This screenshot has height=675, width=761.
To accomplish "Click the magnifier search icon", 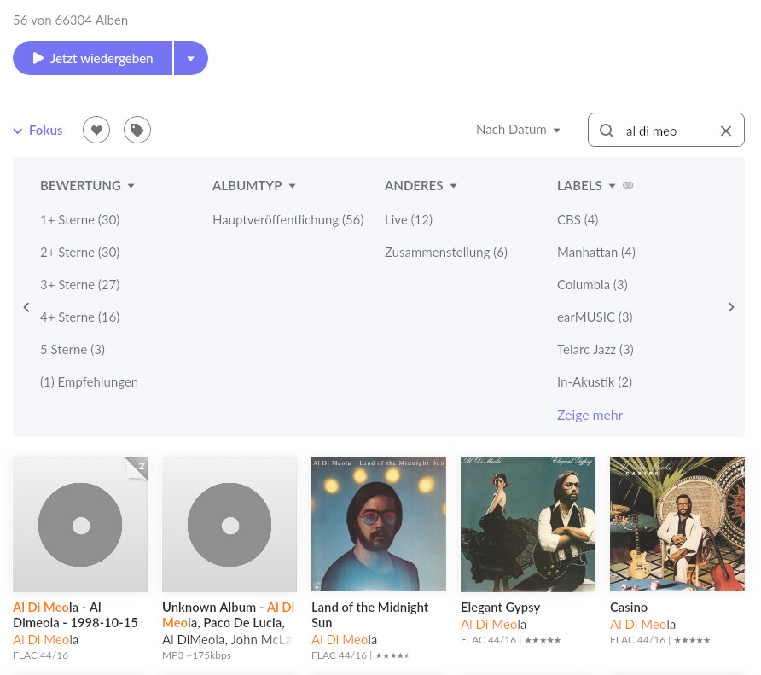I will point(607,131).
